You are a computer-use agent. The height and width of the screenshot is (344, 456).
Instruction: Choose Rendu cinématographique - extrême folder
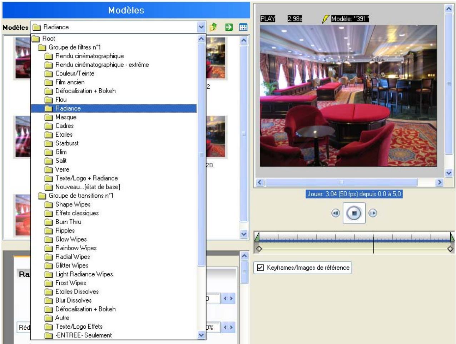(x=97, y=65)
